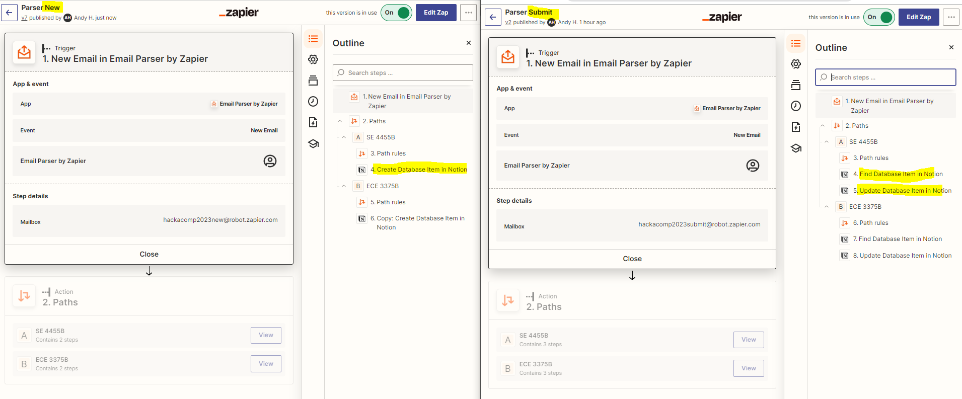Collapse ECE 3375B path in Parser Submit outline
The width and height of the screenshot is (962, 399).
[827, 207]
